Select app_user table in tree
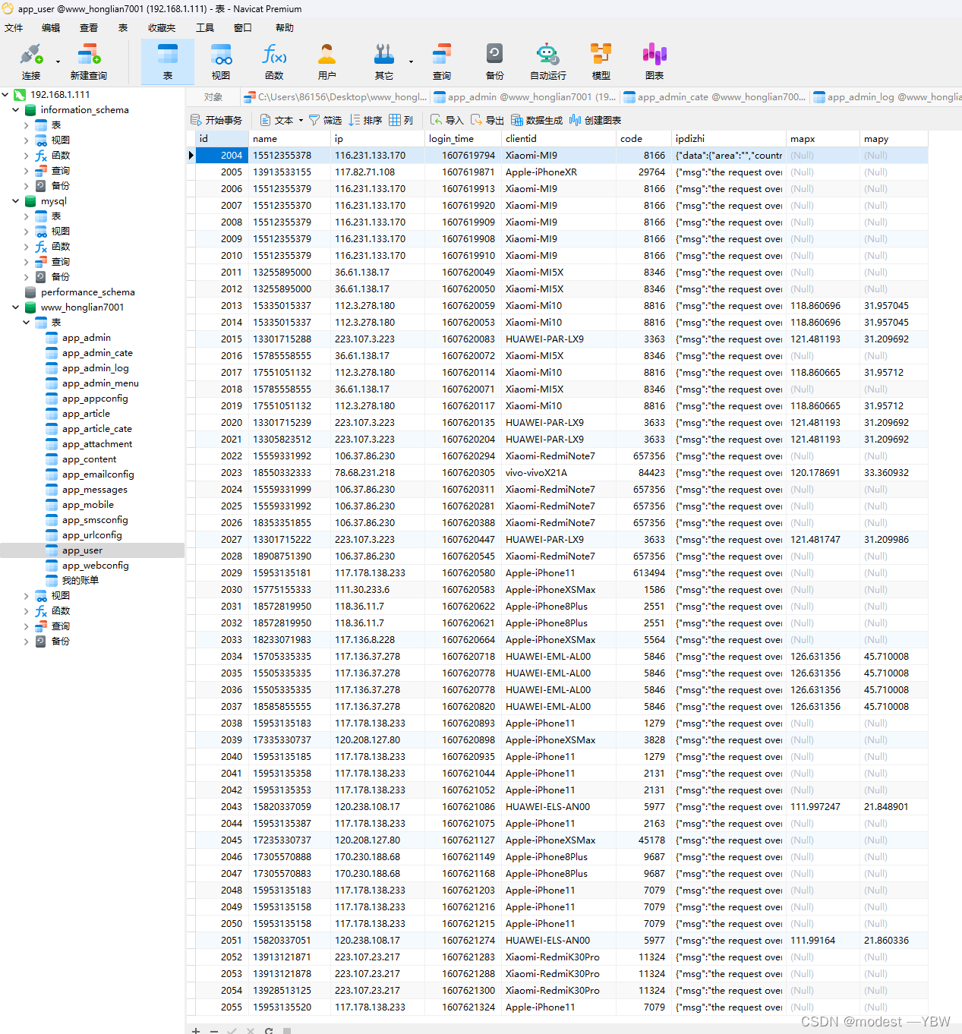Screen dimensions: 962x1034 (x=82, y=550)
